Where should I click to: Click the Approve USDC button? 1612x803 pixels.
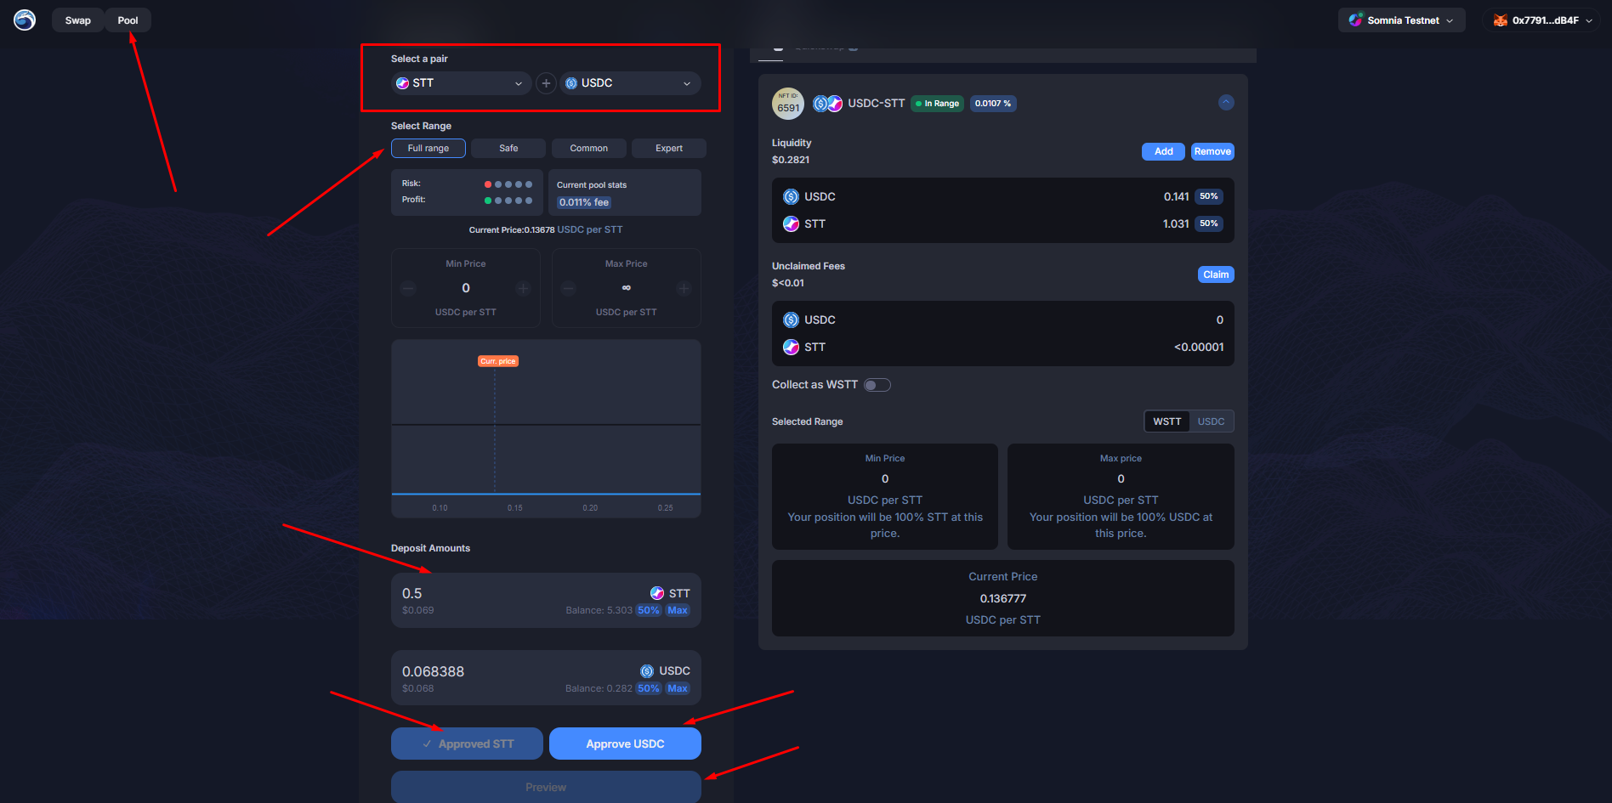[625, 744]
